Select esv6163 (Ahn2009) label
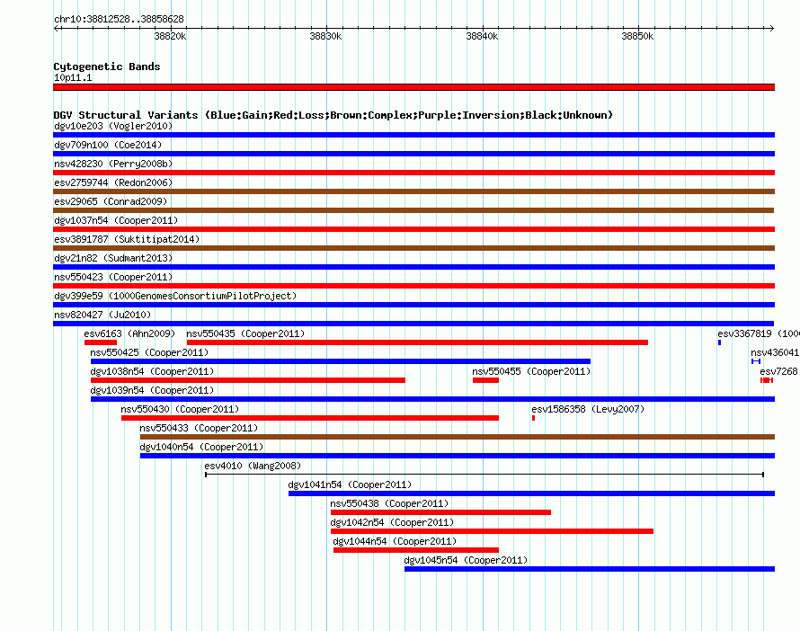The height and width of the screenshot is (631, 800). [x=129, y=333]
